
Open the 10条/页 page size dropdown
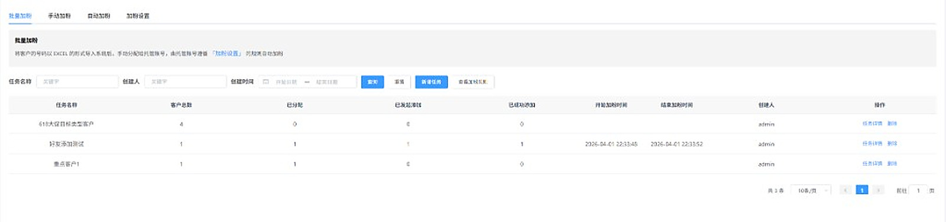tap(811, 190)
